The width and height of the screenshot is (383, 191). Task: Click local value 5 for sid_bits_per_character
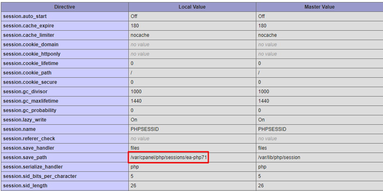coord(132,176)
